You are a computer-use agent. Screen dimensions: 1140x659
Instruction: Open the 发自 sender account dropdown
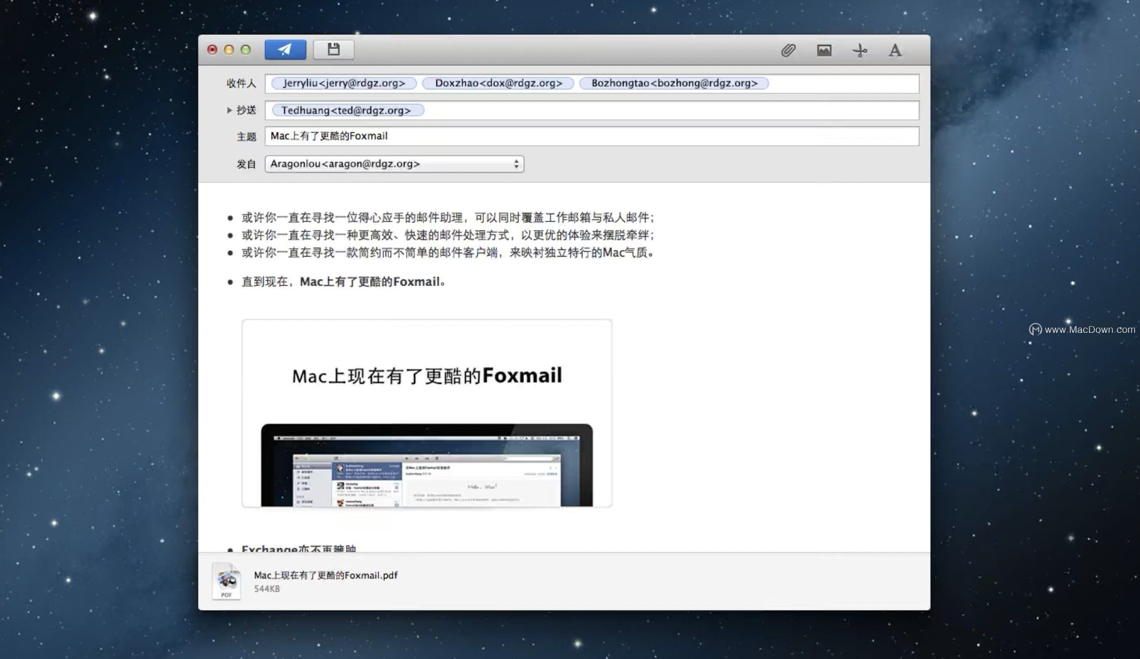(394, 164)
